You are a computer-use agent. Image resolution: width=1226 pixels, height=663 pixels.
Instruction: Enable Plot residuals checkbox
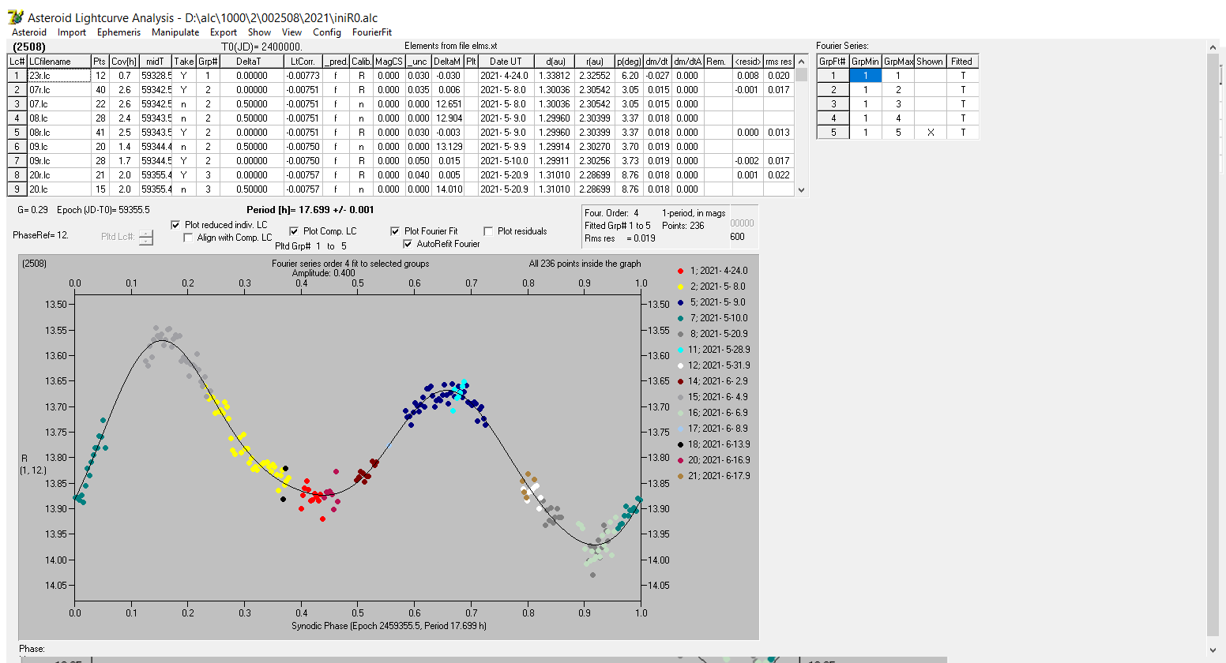click(488, 231)
